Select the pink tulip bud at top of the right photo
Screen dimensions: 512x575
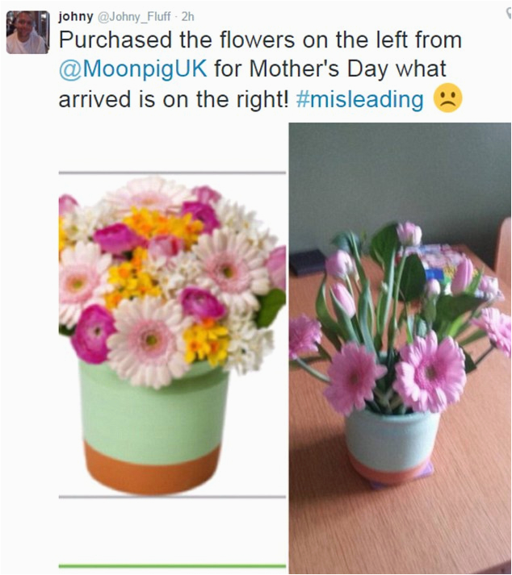pyautogui.click(x=409, y=234)
